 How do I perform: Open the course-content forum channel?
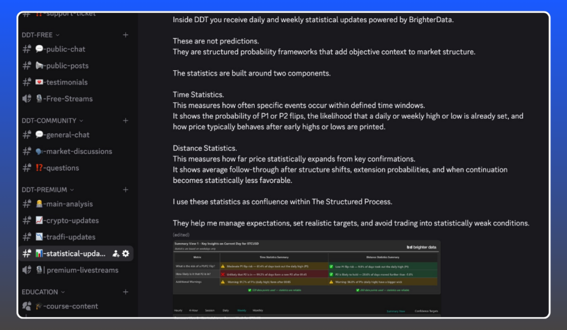tap(70, 306)
